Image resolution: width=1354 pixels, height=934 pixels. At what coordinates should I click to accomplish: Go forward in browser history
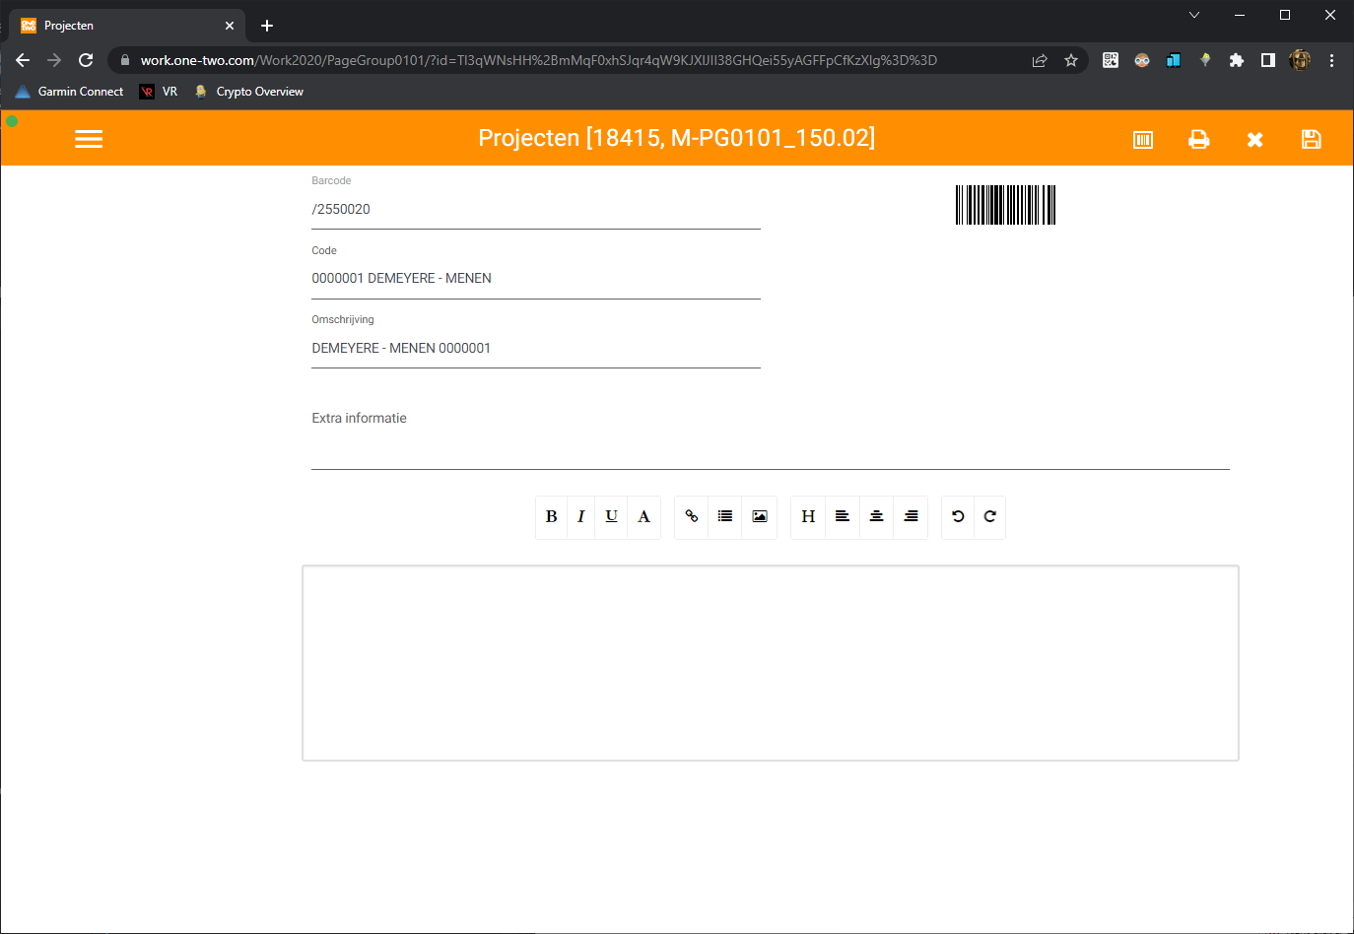pyautogui.click(x=54, y=60)
